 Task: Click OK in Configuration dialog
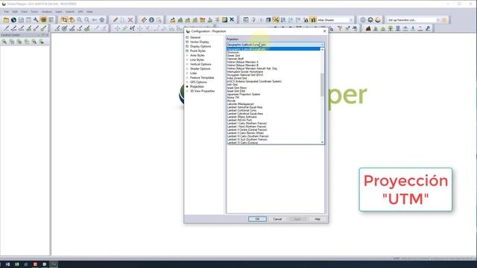(x=257, y=219)
